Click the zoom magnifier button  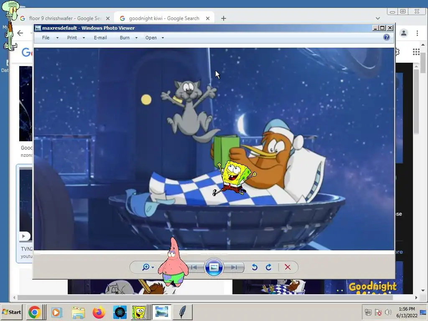146,267
